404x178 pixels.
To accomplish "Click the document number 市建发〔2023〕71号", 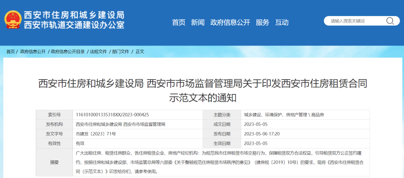I will click(96, 134).
